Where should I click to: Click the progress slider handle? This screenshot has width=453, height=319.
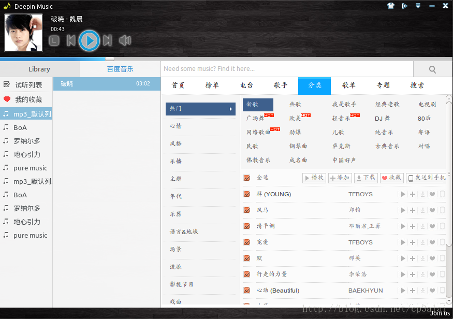click(110, 59)
